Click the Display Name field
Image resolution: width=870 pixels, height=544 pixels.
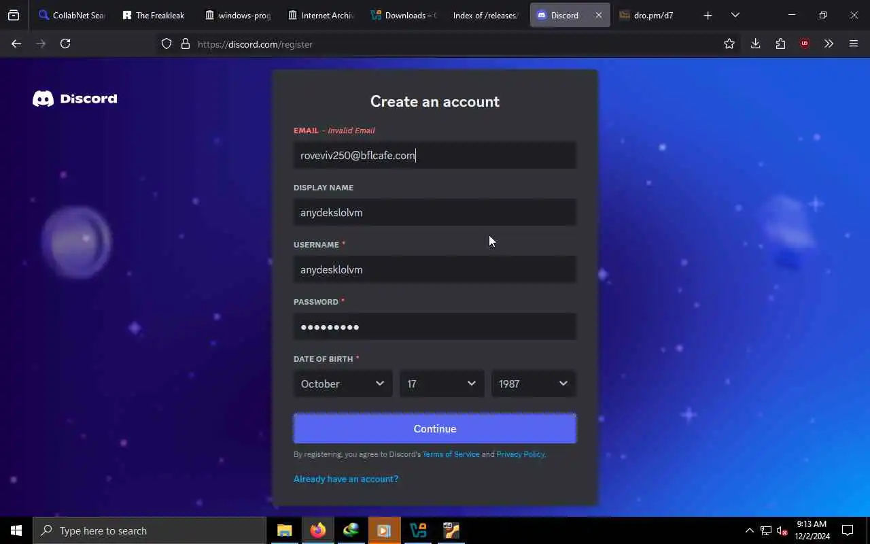(435, 212)
